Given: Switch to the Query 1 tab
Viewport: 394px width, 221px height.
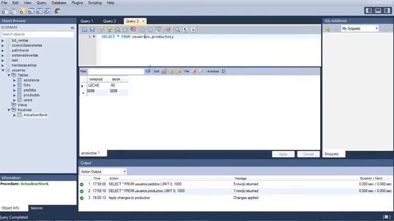Looking at the screenshot, I should pyautogui.click(x=87, y=21).
